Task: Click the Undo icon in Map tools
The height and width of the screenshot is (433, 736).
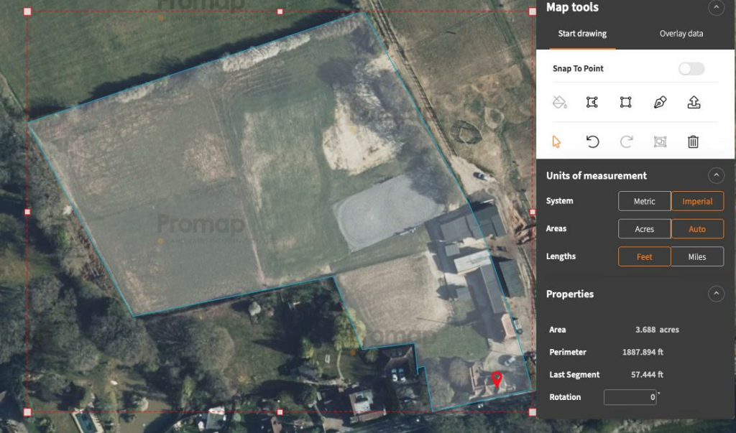Action: (592, 141)
